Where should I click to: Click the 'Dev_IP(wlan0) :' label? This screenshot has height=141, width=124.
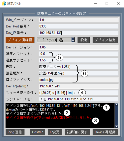[17, 86]
